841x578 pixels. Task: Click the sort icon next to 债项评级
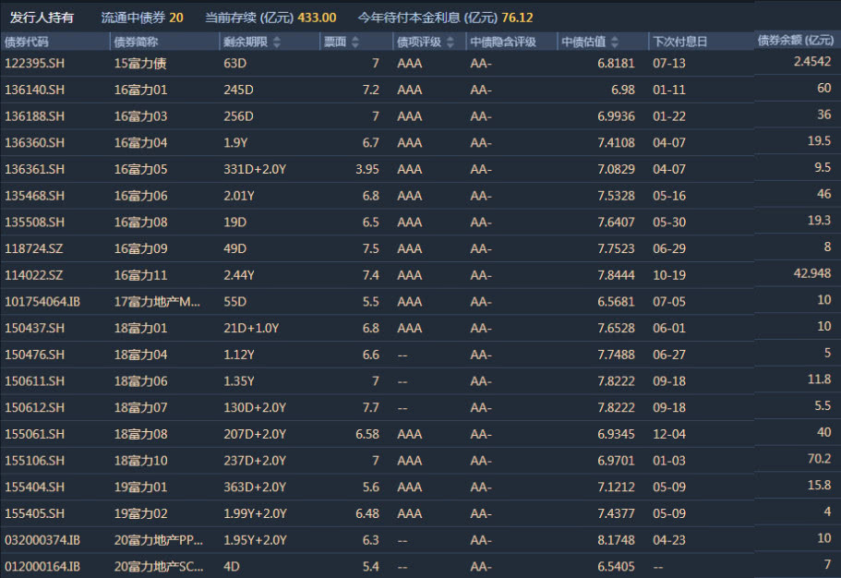click(450, 42)
